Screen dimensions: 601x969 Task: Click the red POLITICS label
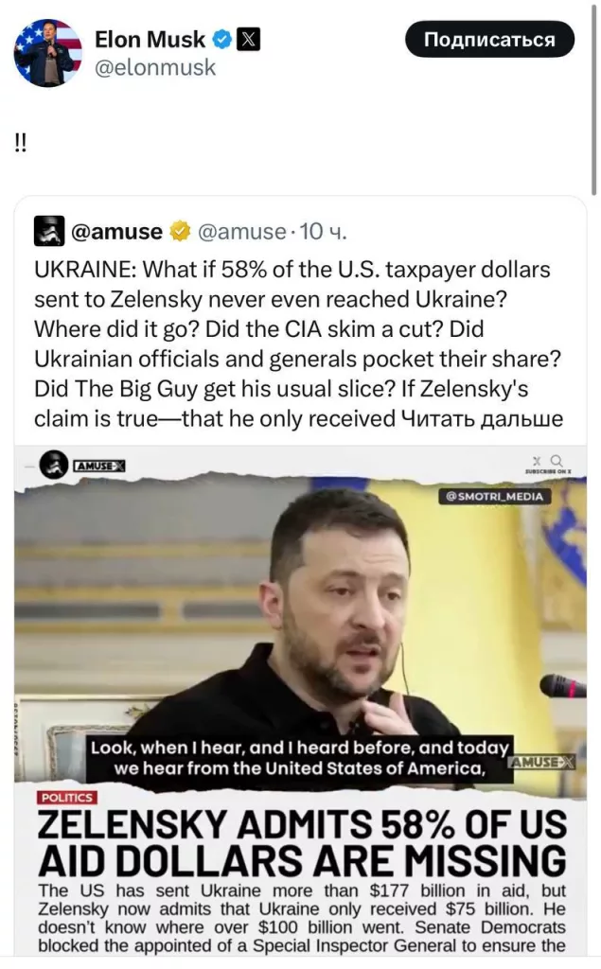click(66, 798)
